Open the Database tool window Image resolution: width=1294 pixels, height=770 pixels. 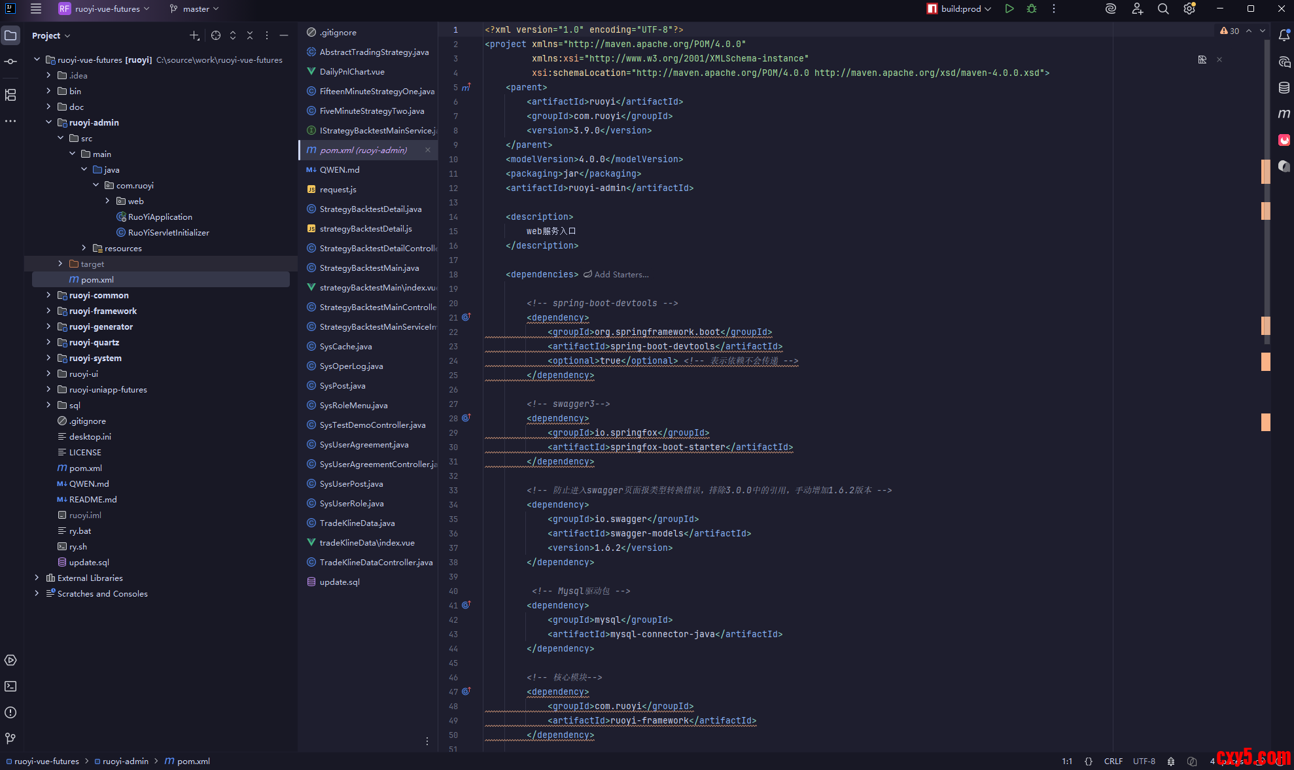[x=1284, y=88]
